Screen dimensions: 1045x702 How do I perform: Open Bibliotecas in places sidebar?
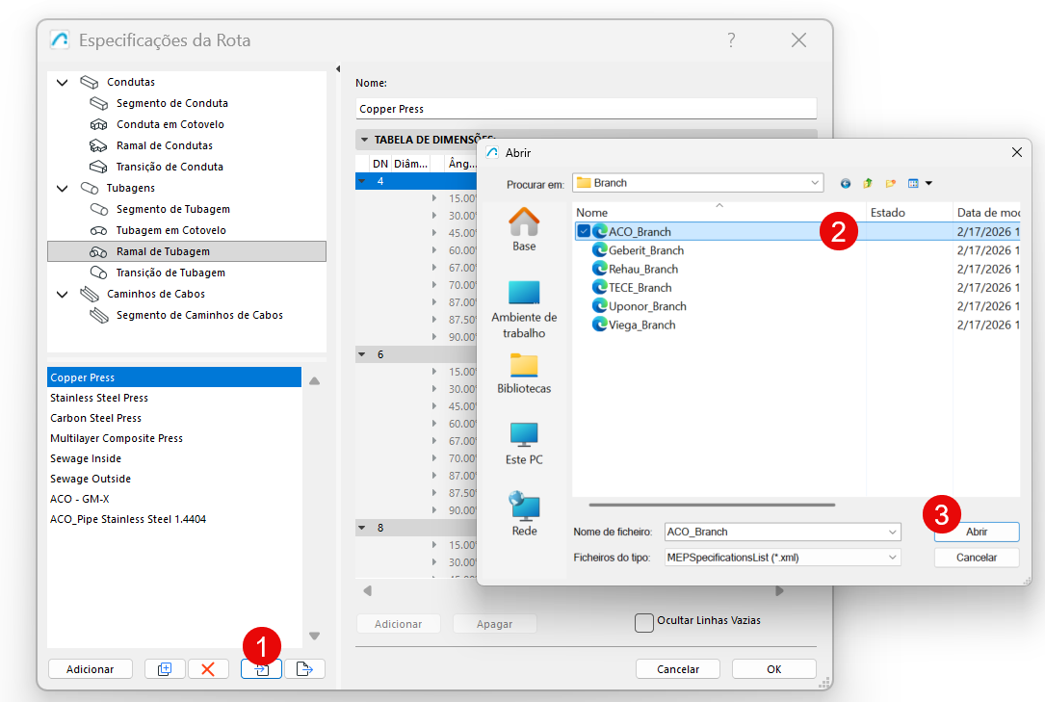point(524,374)
